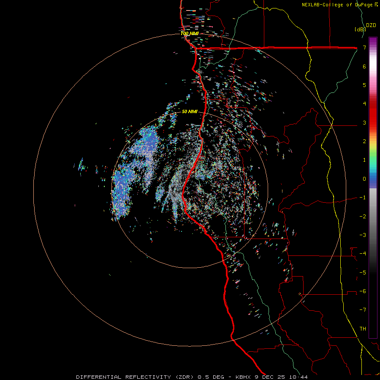This screenshot has width=380, height=380.
Task: Click the 10:44 time stamp
Action: coord(298,377)
